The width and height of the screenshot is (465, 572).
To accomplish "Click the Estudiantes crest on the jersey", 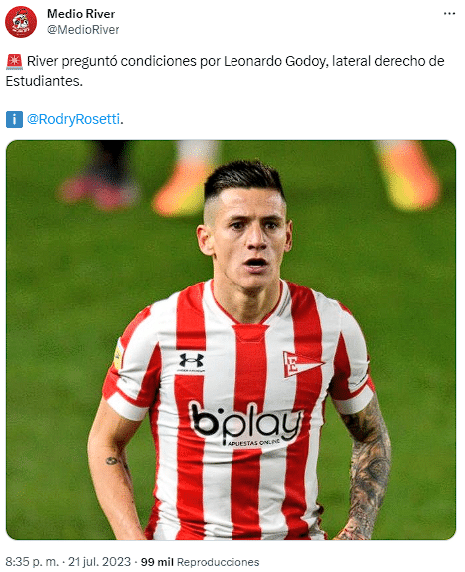I will (302, 364).
